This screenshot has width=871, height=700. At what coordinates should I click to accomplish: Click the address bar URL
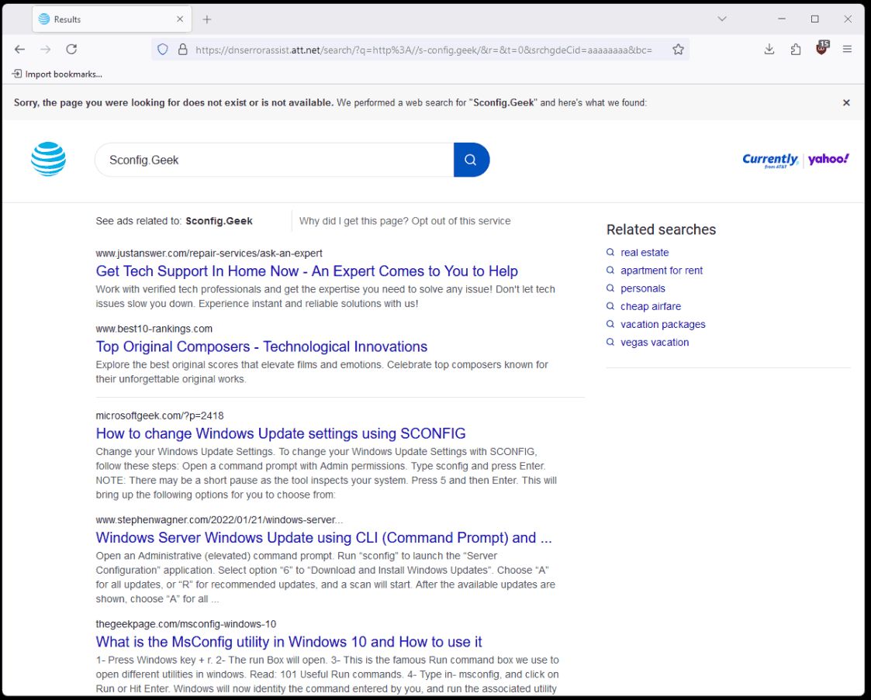(423, 50)
